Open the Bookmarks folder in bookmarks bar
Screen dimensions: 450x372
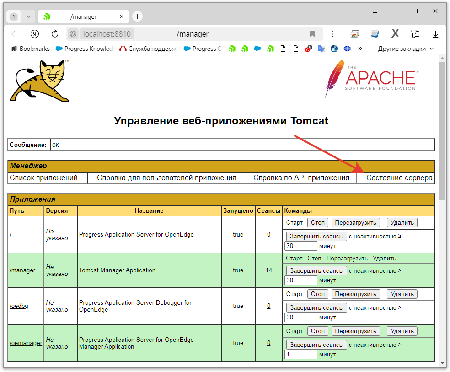pos(31,49)
